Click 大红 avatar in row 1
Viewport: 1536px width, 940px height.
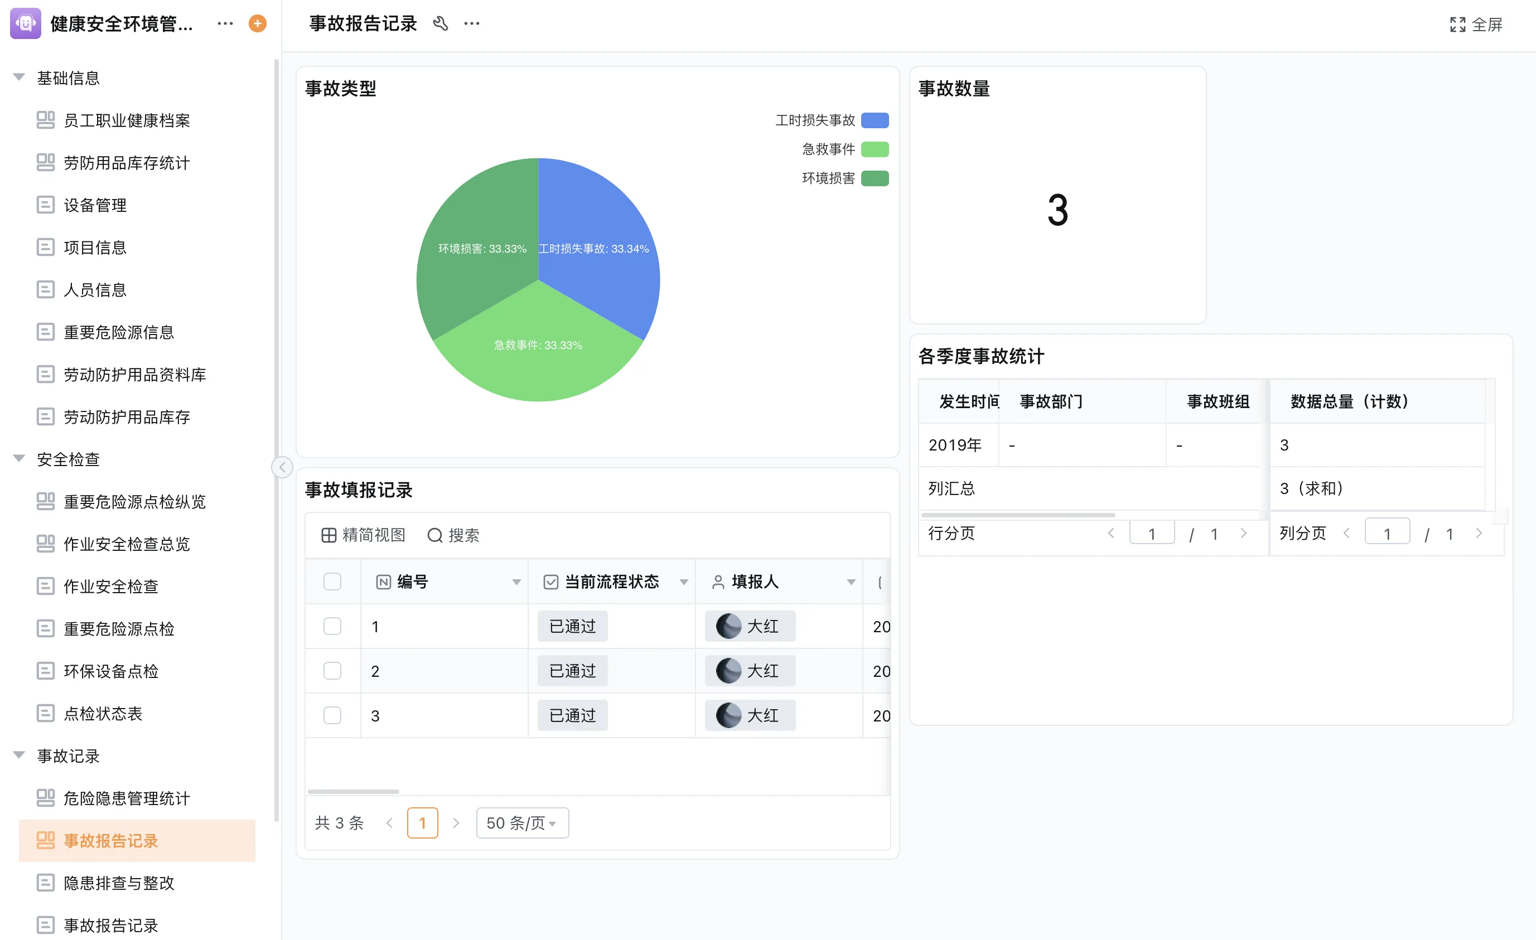click(728, 626)
